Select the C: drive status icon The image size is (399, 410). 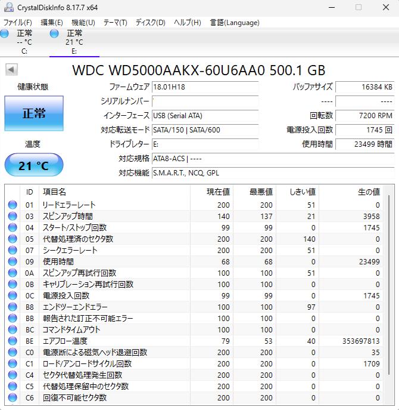click(x=4, y=33)
